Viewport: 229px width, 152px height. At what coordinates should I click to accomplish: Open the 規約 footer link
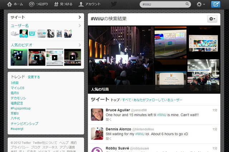pyautogui.click(x=73, y=143)
